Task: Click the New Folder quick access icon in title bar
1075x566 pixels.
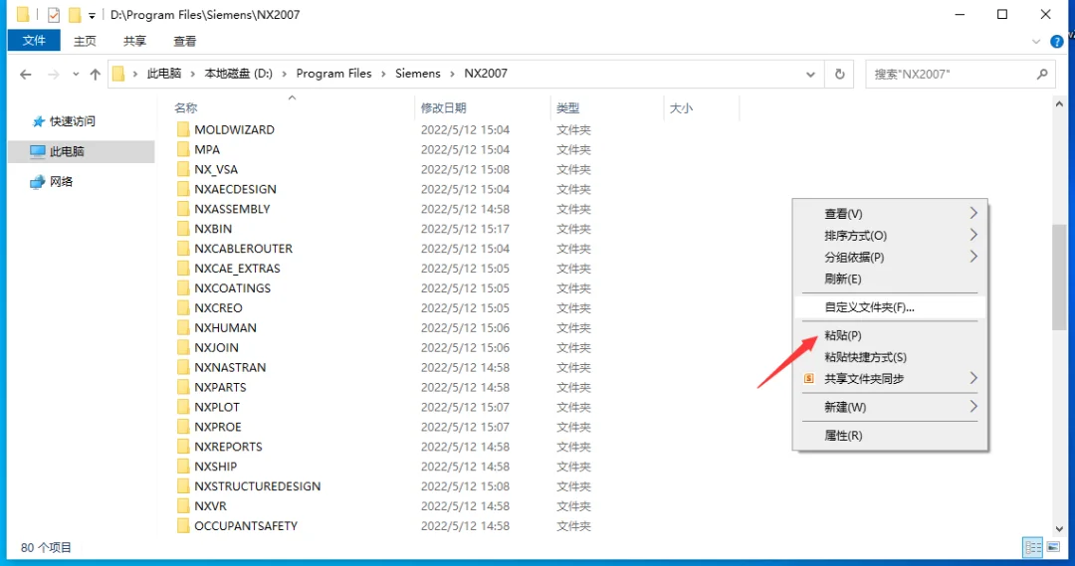Action: click(x=74, y=14)
